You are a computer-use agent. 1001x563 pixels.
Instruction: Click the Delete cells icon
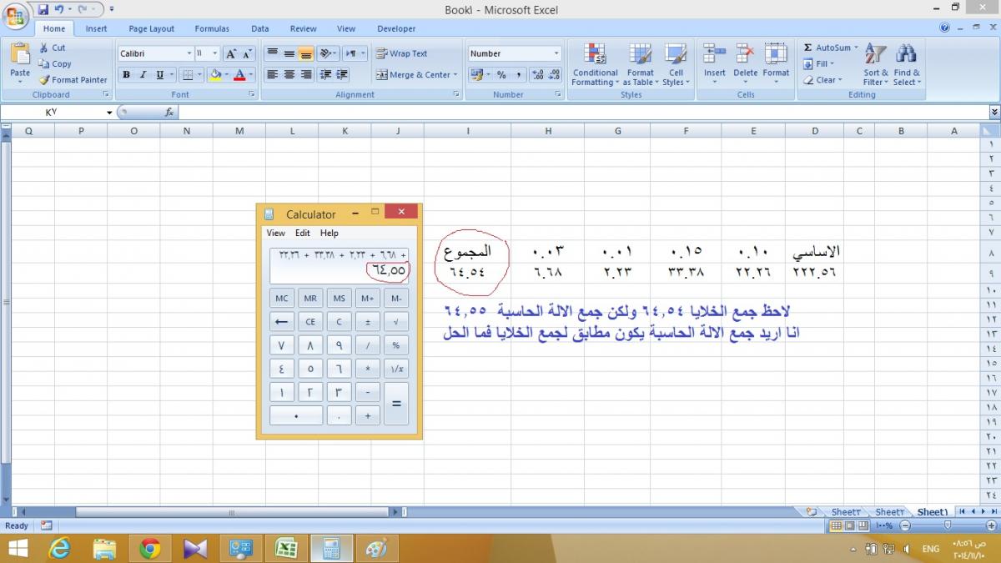click(745, 54)
